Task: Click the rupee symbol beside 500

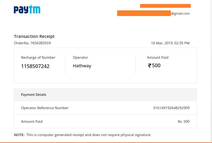Action: [x=150, y=66]
